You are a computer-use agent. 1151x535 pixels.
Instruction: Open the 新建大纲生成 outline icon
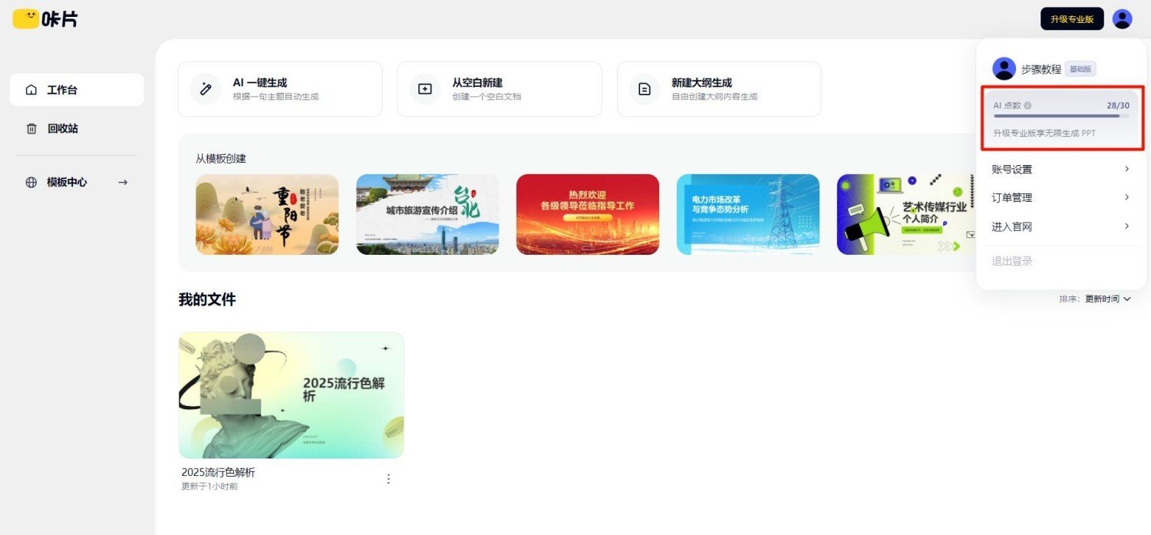click(x=644, y=89)
